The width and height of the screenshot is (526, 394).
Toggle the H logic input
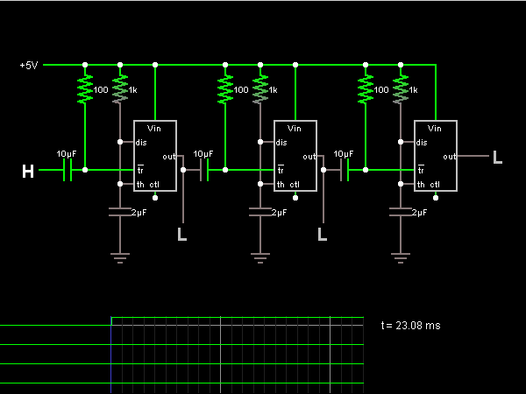(x=28, y=172)
